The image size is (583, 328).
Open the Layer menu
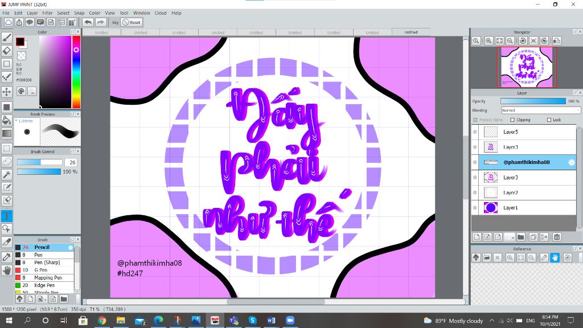click(x=32, y=13)
